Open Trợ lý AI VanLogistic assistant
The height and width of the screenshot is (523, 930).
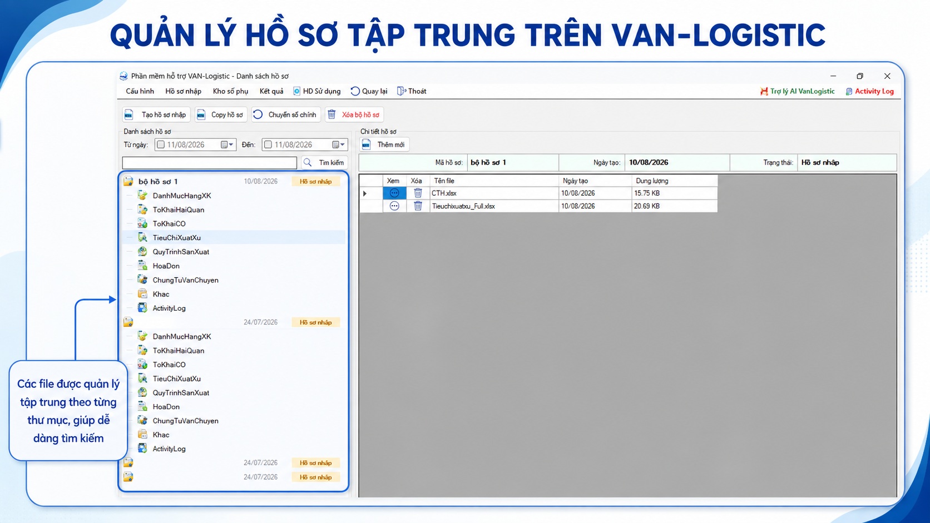(798, 91)
